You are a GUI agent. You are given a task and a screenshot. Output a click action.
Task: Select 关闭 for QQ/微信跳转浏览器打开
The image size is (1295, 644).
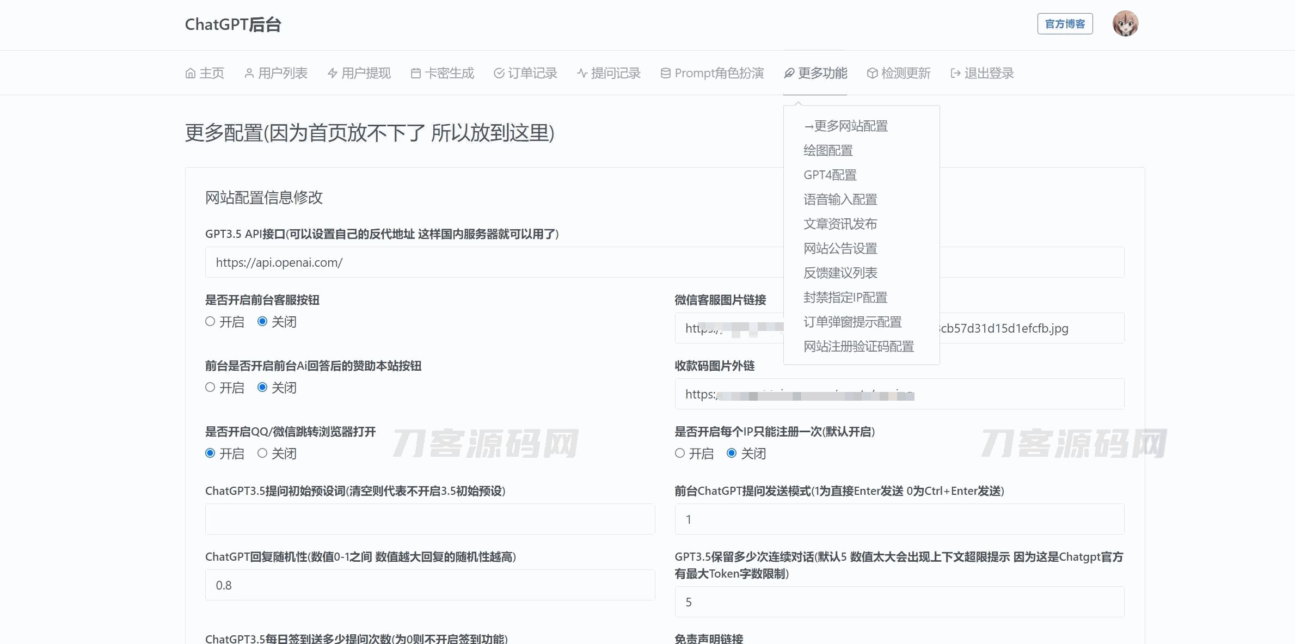[x=262, y=453]
